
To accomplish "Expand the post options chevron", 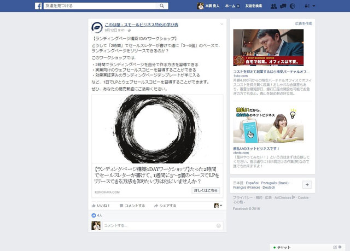I will tap(221, 24).
